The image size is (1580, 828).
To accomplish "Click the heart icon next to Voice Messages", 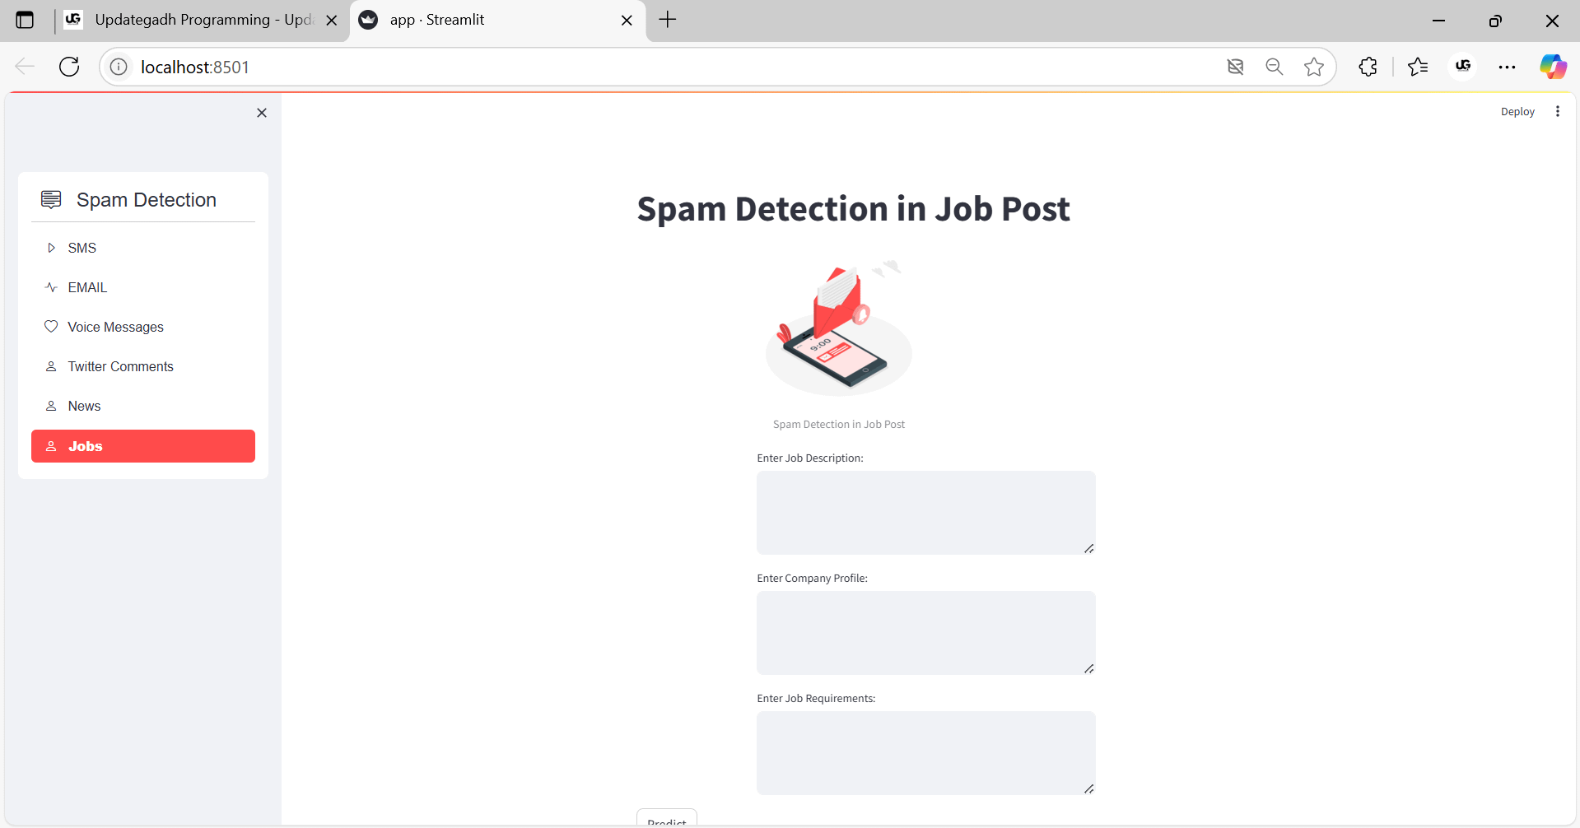I will tap(51, 327).
